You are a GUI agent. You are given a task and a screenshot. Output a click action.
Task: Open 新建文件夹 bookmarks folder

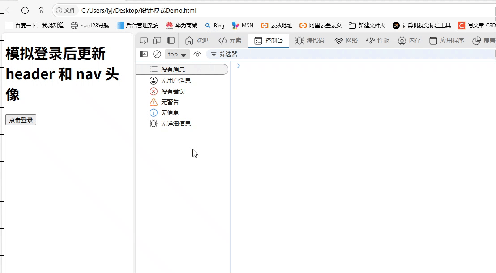(x=367, y=26)
